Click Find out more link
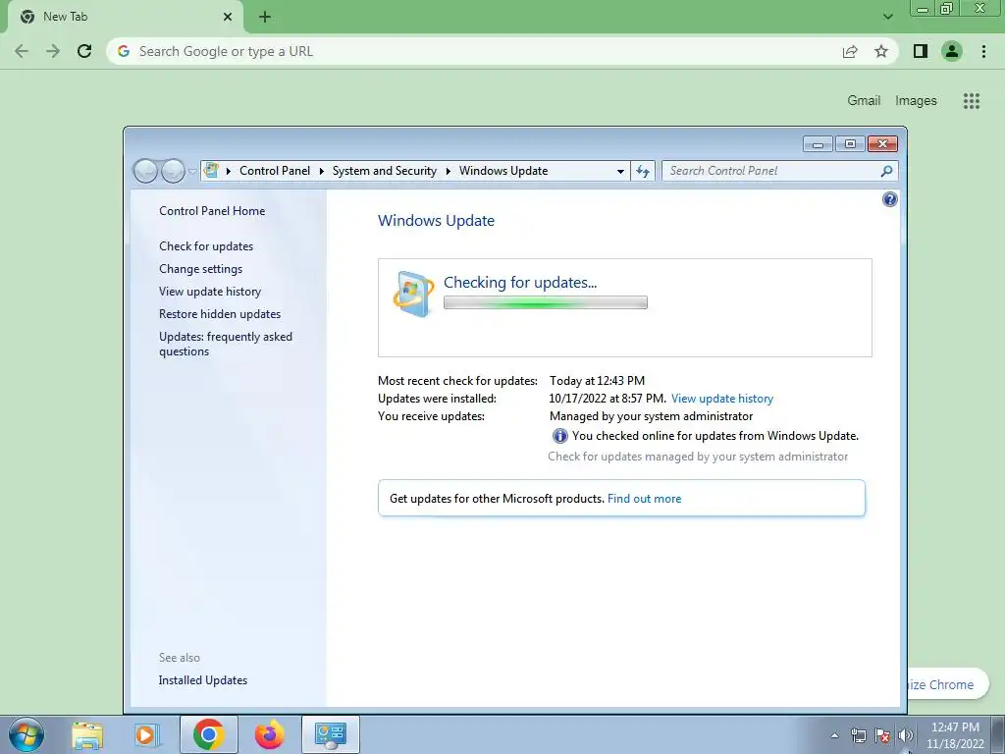The height and width of the screenshot is (754, 1005). [644, 499]
